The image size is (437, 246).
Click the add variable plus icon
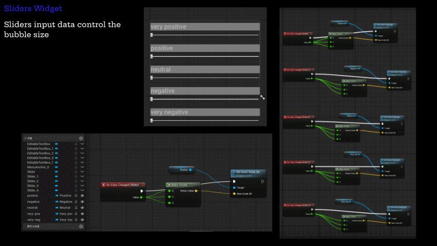tap(81, 138)
